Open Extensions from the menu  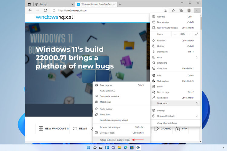175,63
